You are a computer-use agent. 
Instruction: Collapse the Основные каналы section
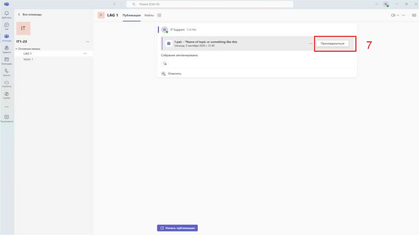(x=28, y=49)
